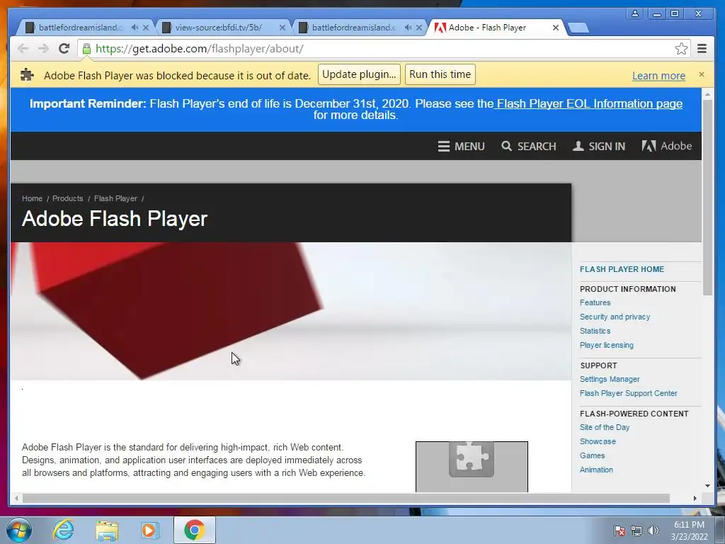Image resolution: width=725 pixels, height=544 pixels.
Task: Go to the Products breadcrumb
Action: [x=67, y=198]
